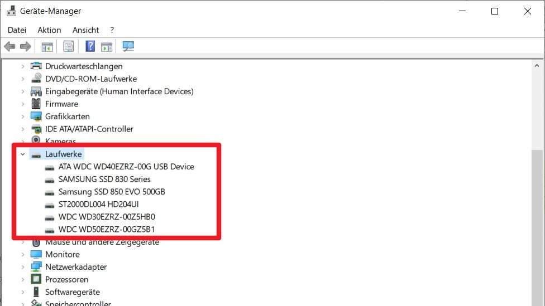Select the ST2000DL004 HD204UI drive
This screenshot has height=306, width=545.
pyautogui.click(x=98, y=204)
